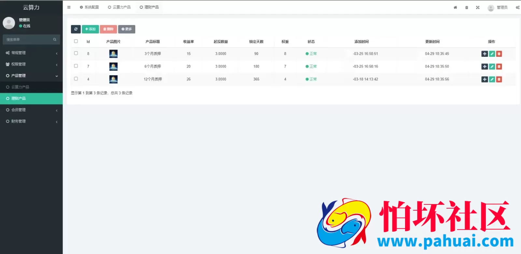
Task: Click the 删除 delete button
Action: pyautogui.click(x=108, y=29)
